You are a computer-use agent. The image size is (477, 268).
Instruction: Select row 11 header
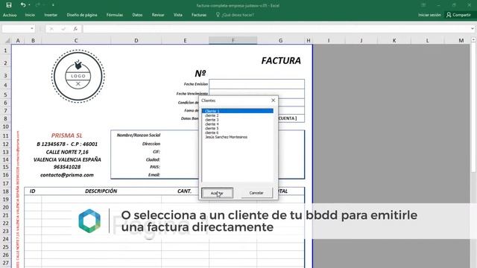[x=5, y=135]
